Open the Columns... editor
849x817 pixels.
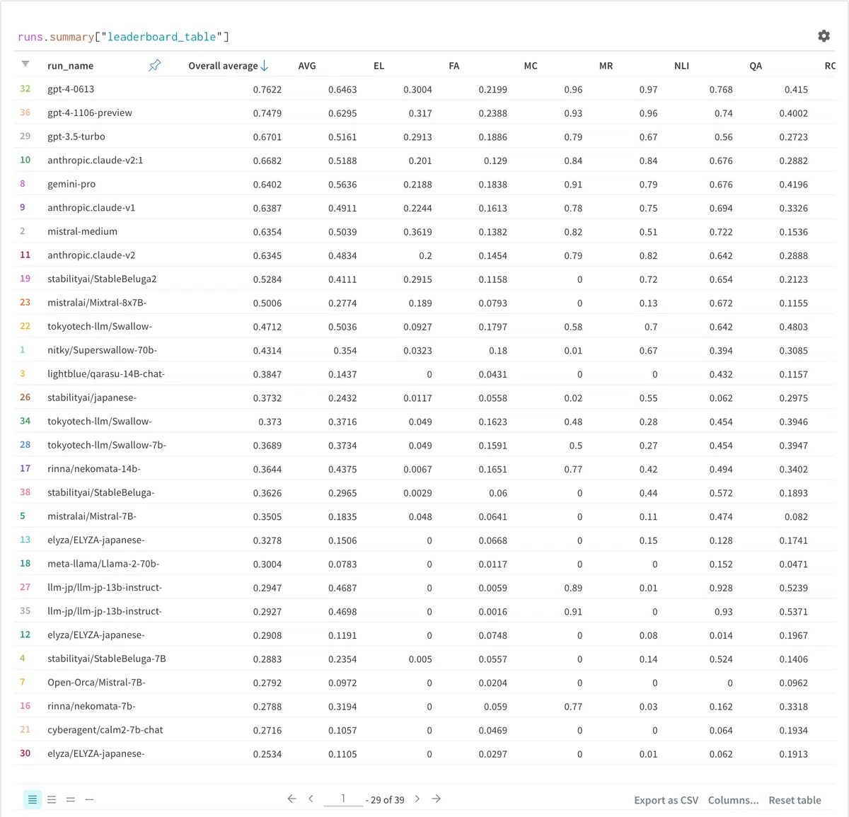733,800
